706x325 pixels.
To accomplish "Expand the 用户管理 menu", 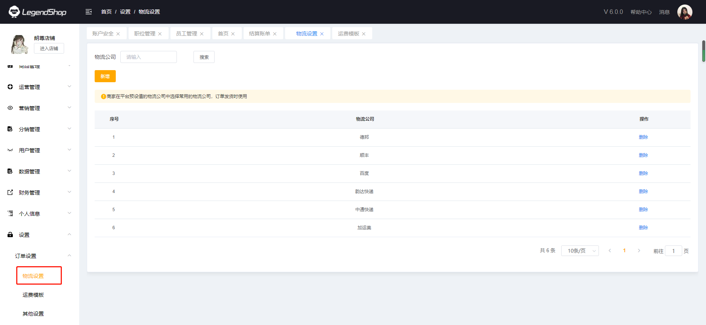I will 69,150.
